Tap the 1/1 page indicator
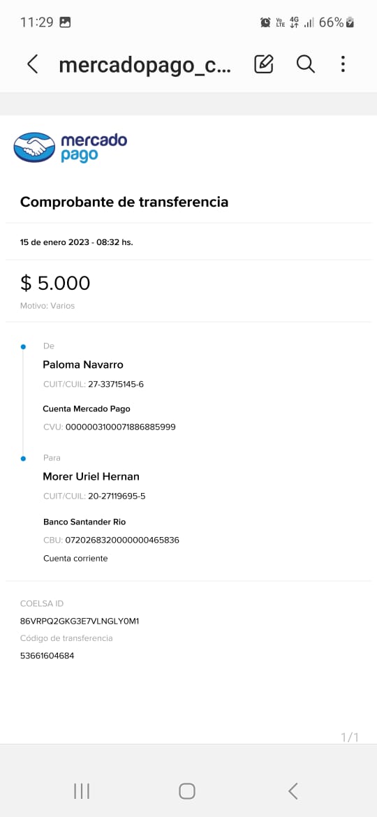Image resolution: width=377 pixels, height=817 pixels. point(350,737)
